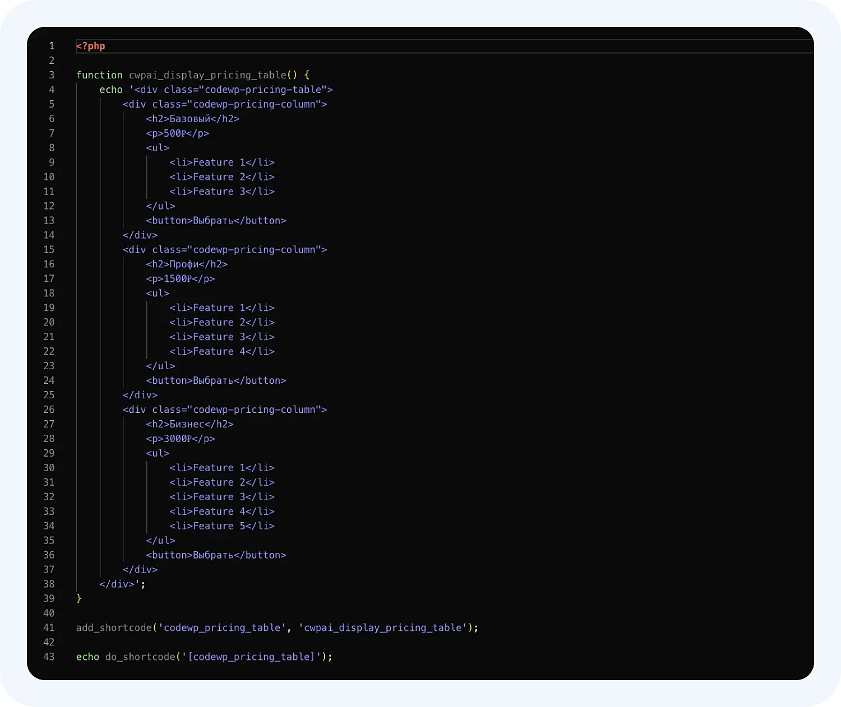Click line number 3 in the gutter
Viewport: 841px width, 707px height.
coord(51,75)
